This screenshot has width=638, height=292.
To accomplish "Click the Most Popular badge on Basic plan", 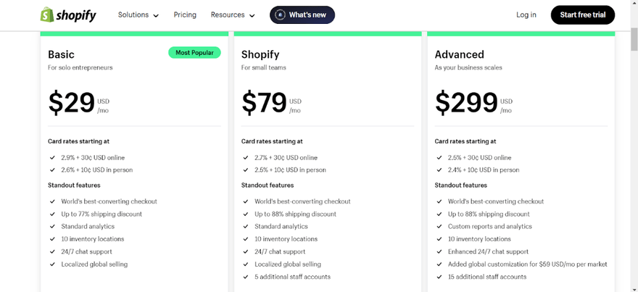I will tap(194, 52).
